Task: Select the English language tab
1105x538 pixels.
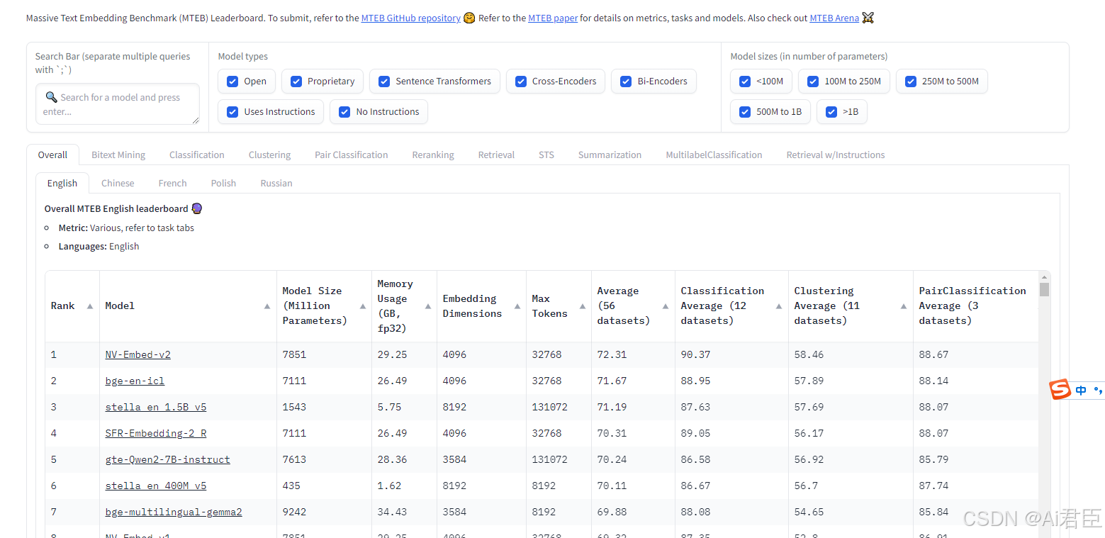Action: click(x=62, y=183)
